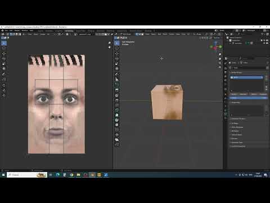Toggle proportional editing in UV editor header
Image resolution: width=270 pixels, height=203 pixels.
(67, 34)
